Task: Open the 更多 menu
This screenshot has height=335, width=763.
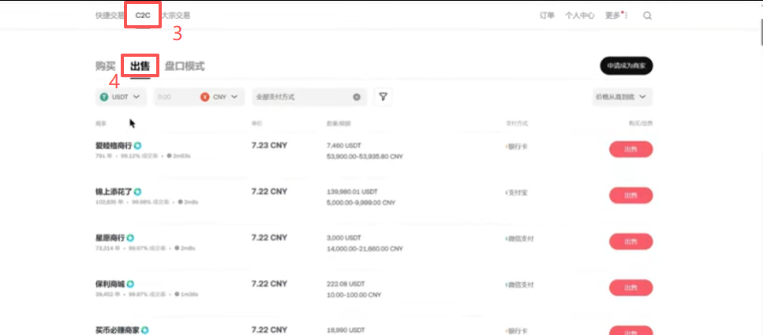Action: pos(616,16)
